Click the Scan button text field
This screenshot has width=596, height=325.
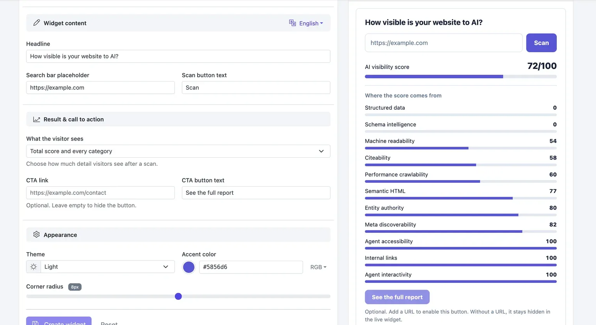(256, 88)
